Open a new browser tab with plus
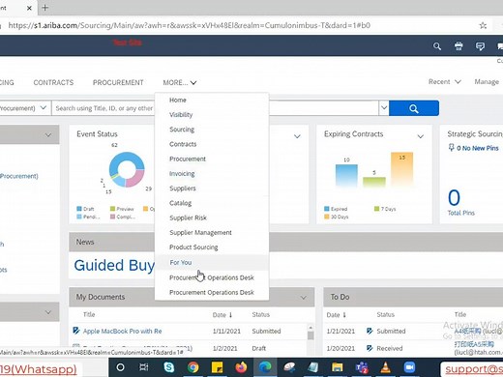503x377 pixels. tap(45, 8)
